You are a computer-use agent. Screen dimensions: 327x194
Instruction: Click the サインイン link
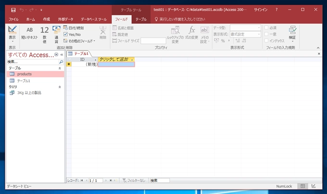pyautogui.click(x=261, y=10)
